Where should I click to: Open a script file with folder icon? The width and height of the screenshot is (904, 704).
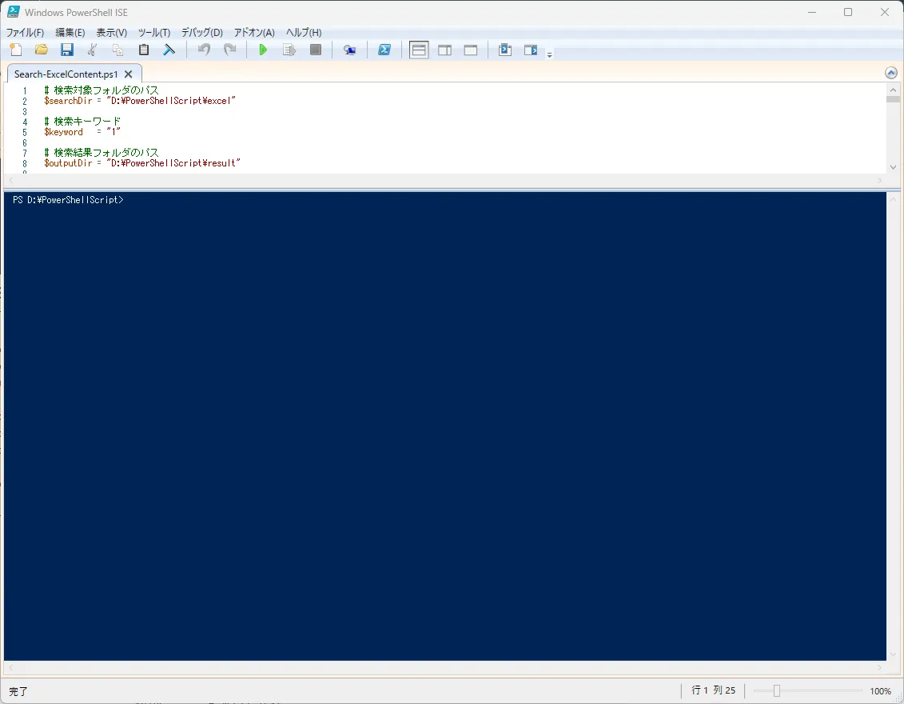[x=42, y=50]
